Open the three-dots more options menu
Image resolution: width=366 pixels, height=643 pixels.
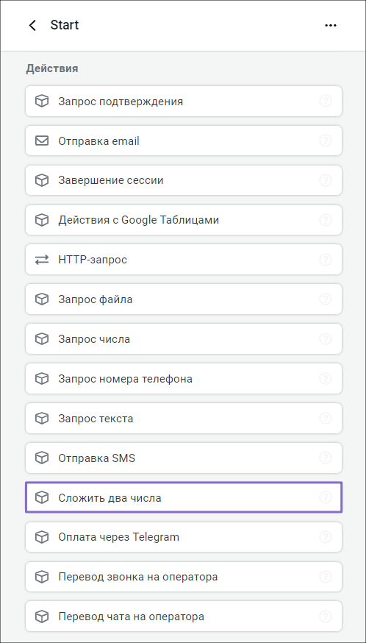click(330, 26)
